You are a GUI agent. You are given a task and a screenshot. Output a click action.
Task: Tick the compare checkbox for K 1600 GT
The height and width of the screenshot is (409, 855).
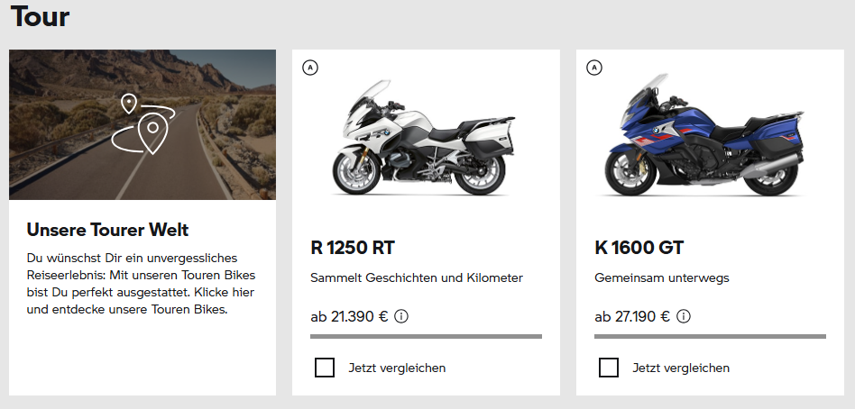pyautogui.click(x=609, y=368)
